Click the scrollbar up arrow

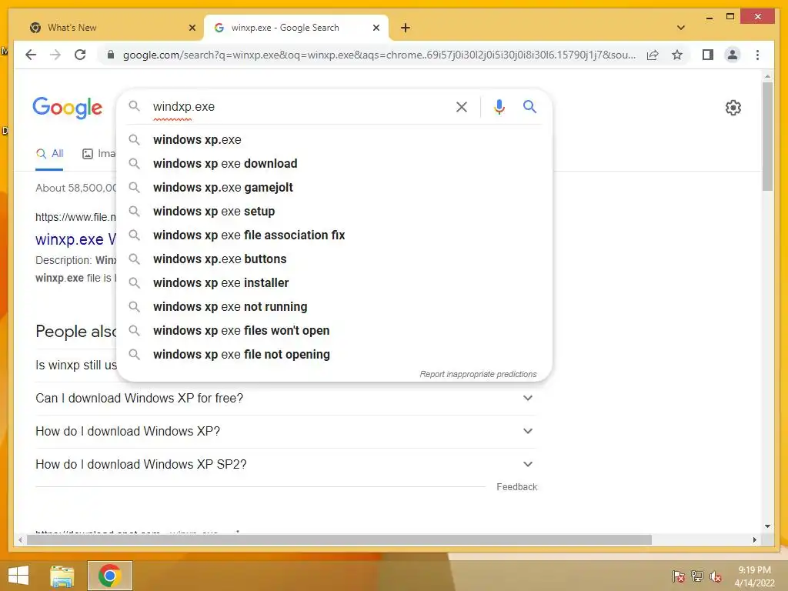point(767,76)
